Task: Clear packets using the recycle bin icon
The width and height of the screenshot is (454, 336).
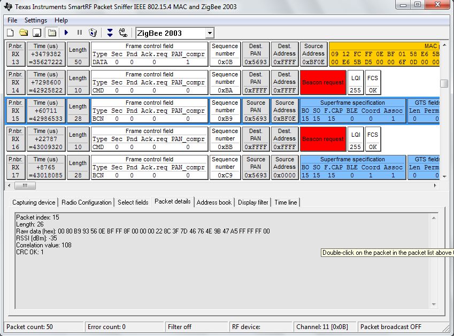Action: click(x=93, y=33)
